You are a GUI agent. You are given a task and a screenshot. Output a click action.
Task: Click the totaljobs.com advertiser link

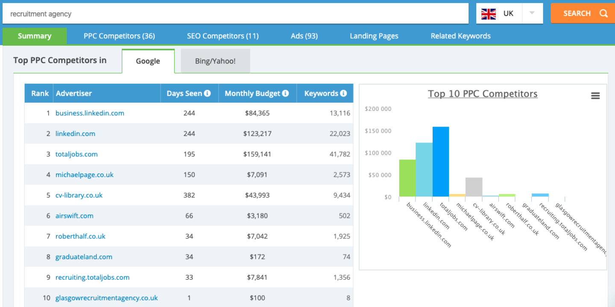pyautogui.click(x=76, y=154)
